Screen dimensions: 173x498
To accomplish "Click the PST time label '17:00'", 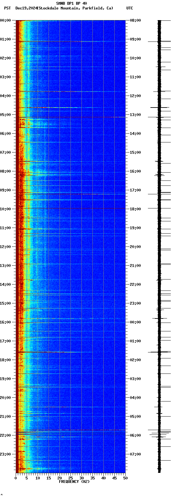I will 5,341.
